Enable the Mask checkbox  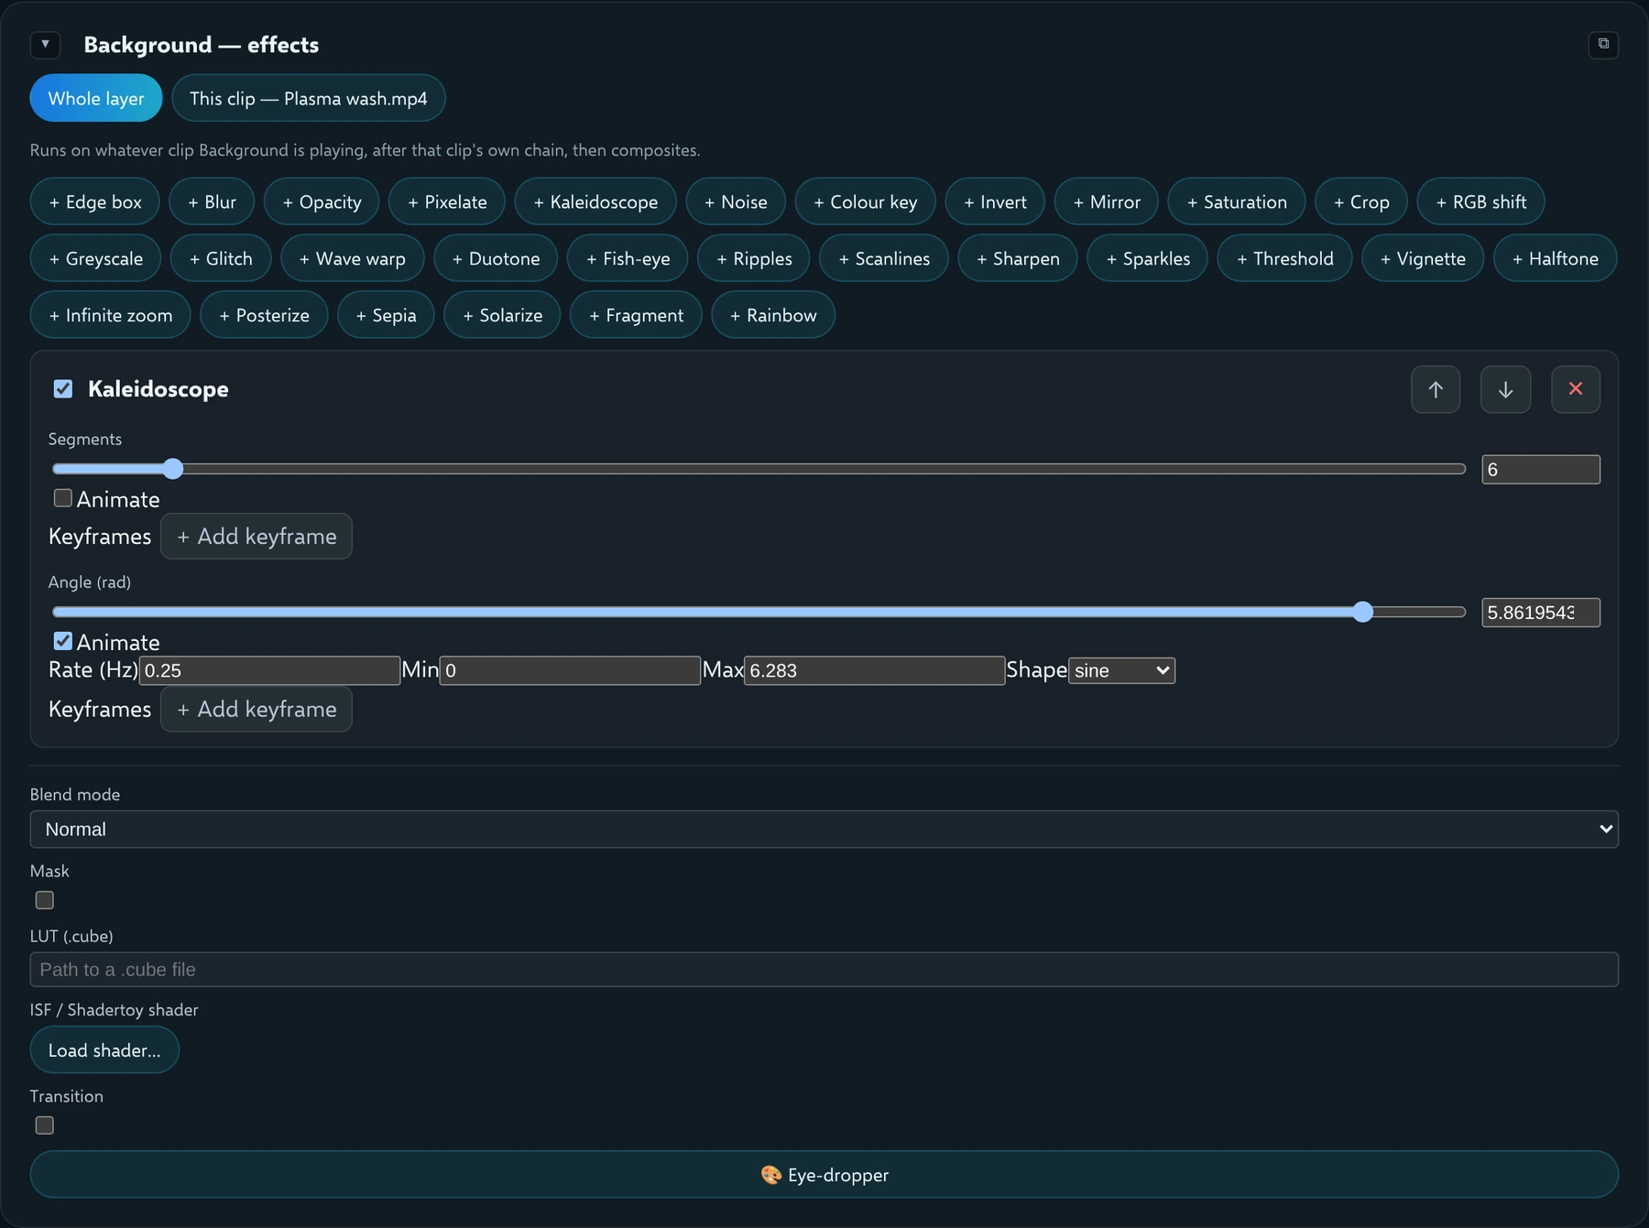coord(45,900)
